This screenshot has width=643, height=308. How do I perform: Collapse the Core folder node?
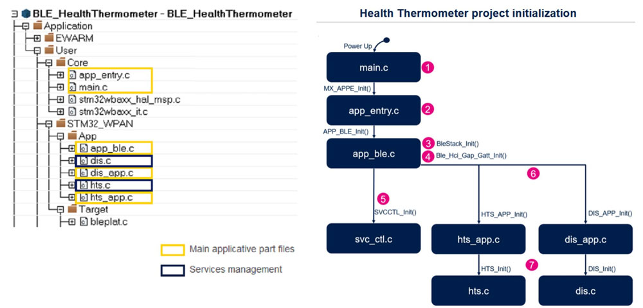48,63
